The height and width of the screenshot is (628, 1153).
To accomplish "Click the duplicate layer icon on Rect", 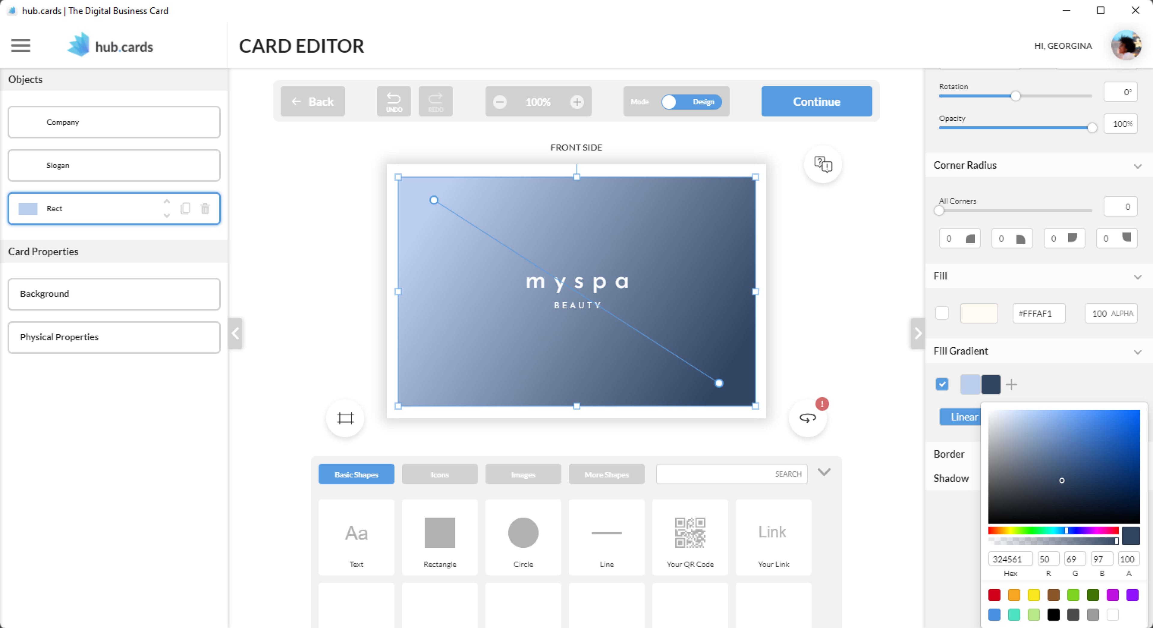I will (x=186, y=208).
